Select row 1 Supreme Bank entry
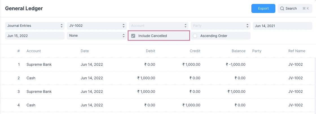Screen dimensions: 316x114 tap(39, 65)
